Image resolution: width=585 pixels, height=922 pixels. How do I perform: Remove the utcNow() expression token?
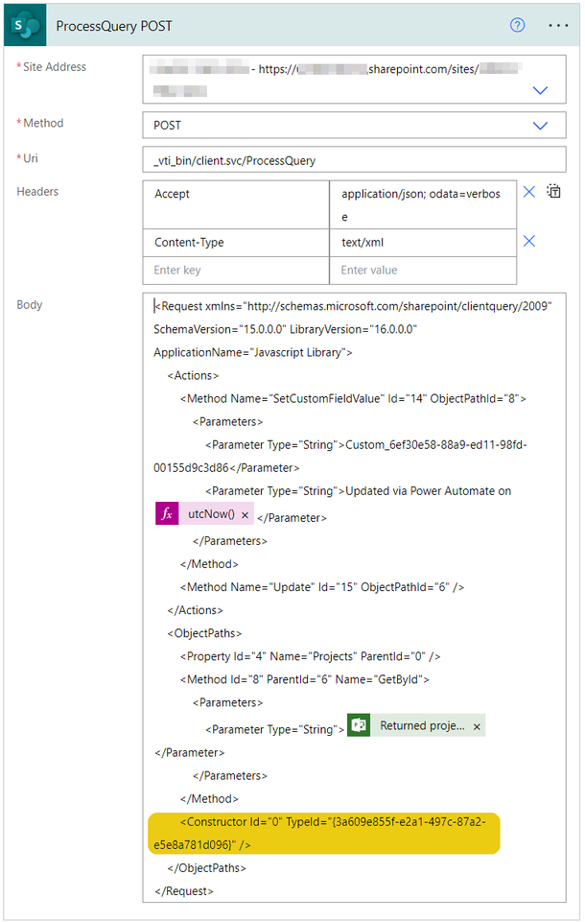click(245, 515)
